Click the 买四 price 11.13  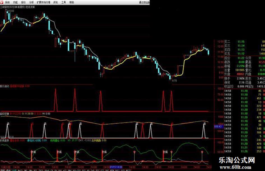241,50
